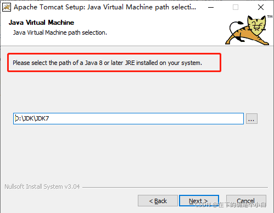Go to previous step with Back button

(158, 201)
